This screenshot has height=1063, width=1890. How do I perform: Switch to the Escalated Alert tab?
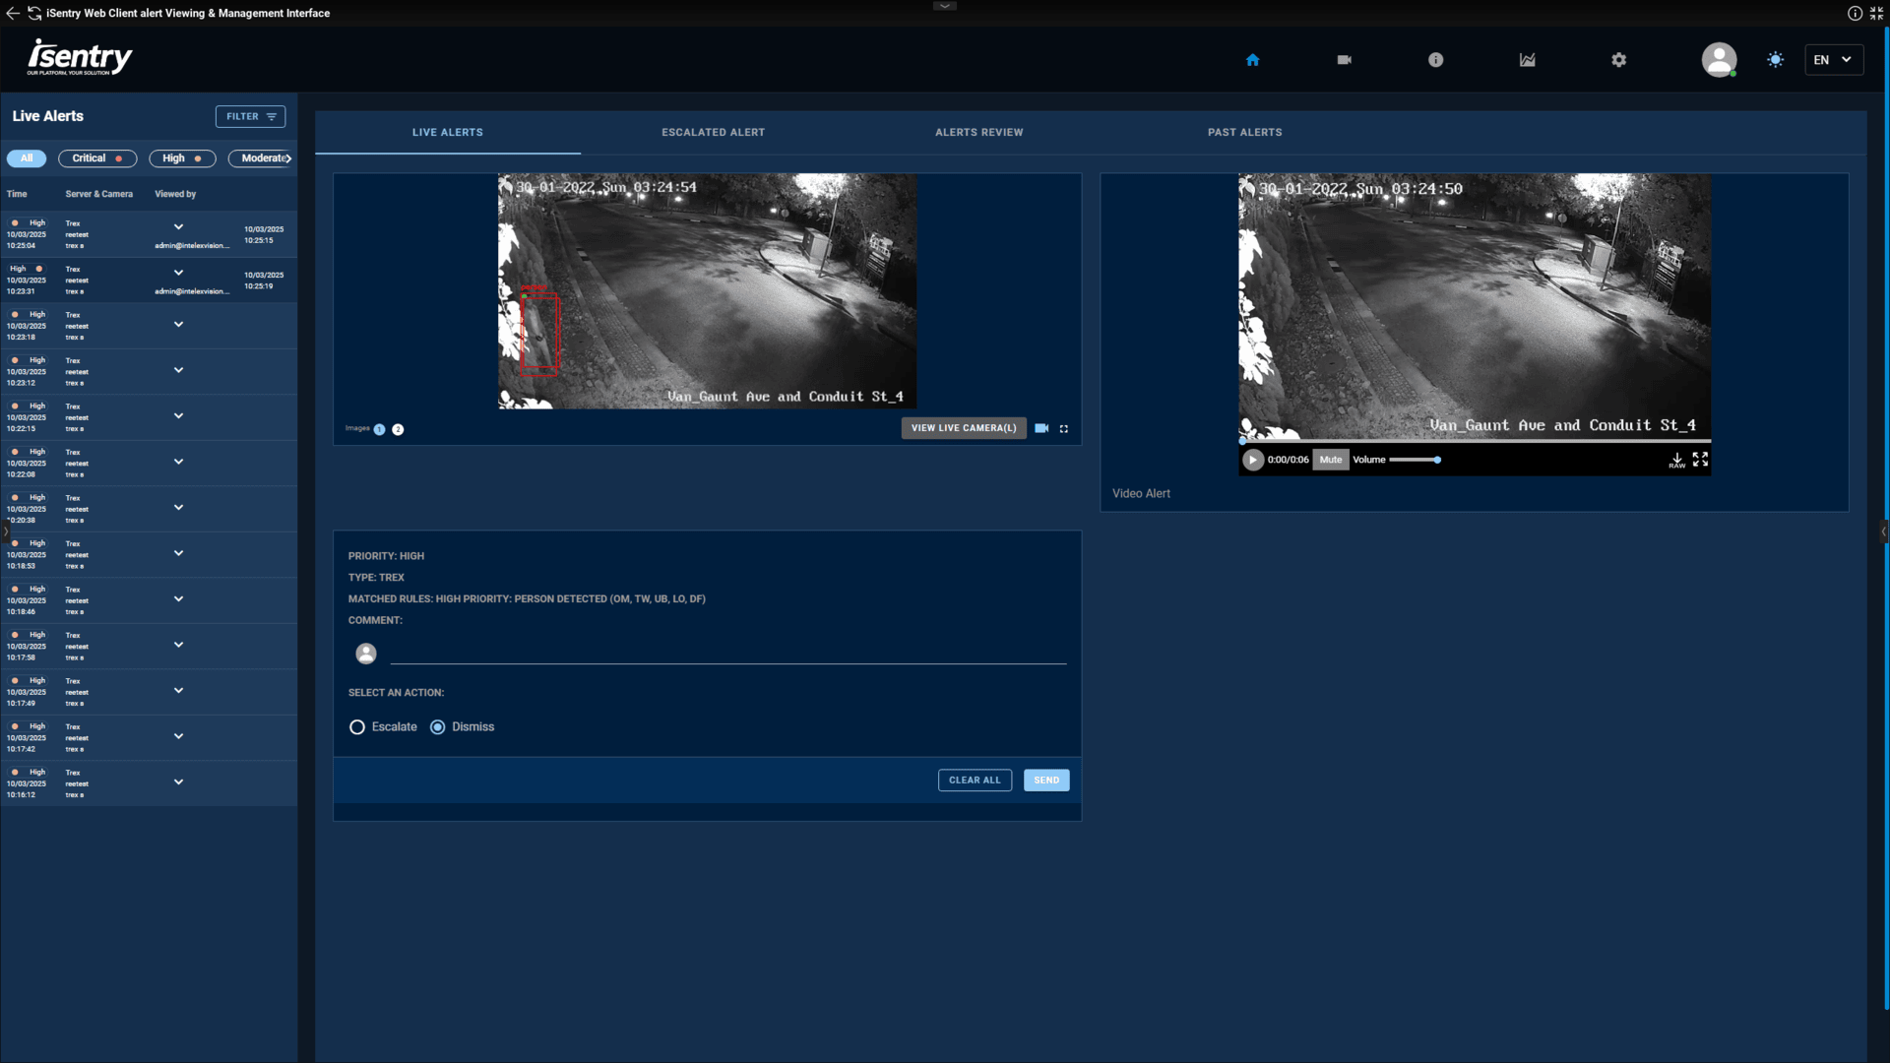point(713,132)
